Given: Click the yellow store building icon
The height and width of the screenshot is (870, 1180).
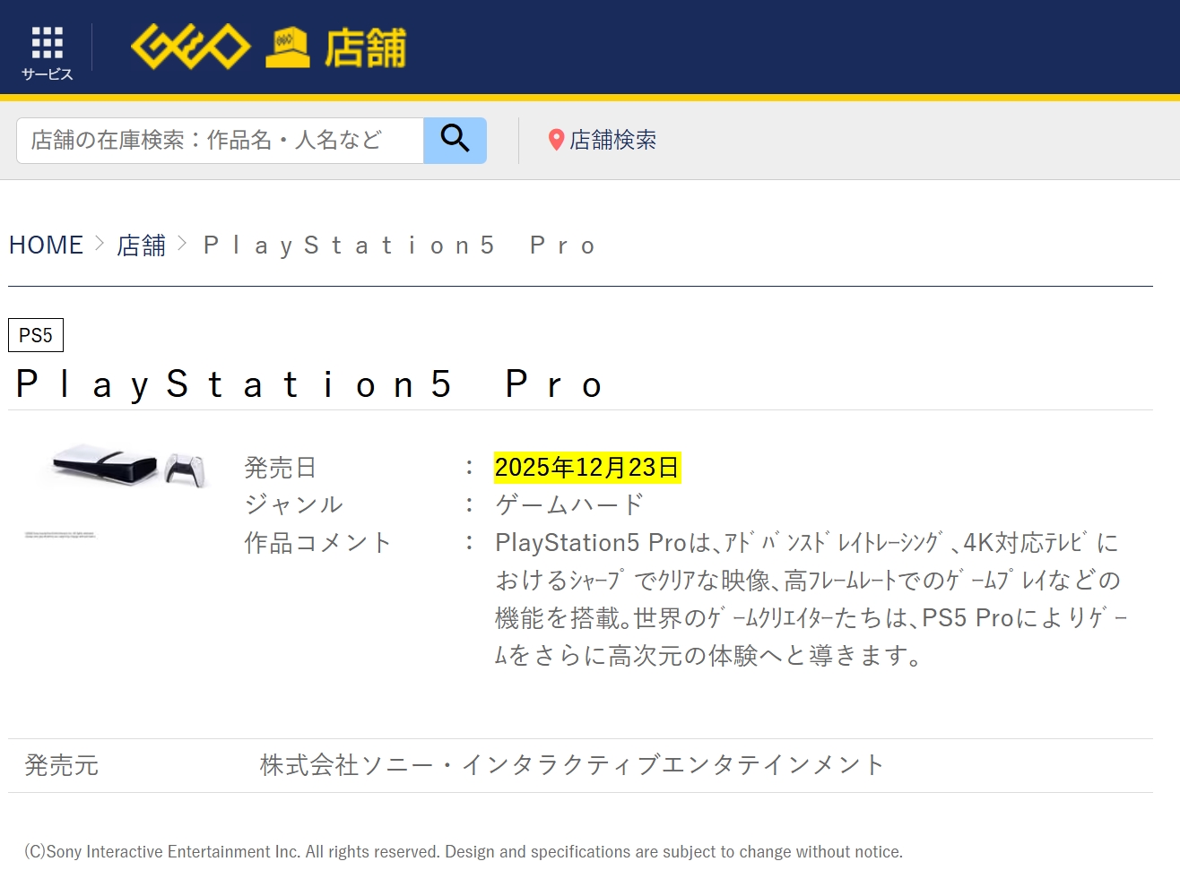Looking at the screenshot, I should [x=287, y=47].
